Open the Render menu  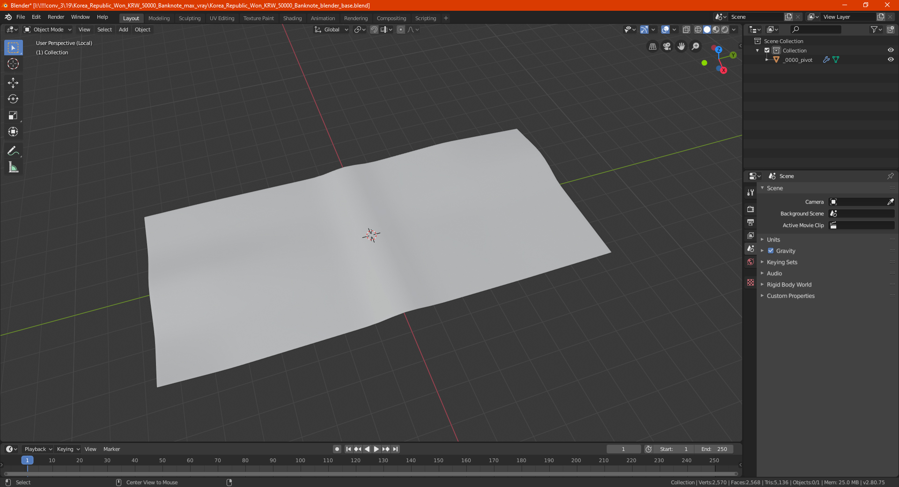tap(56, 17)
